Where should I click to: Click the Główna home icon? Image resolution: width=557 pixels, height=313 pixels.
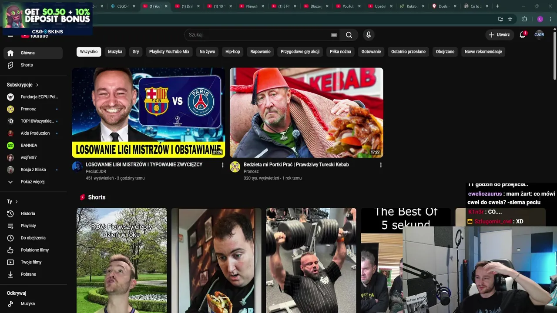[10, 53]
